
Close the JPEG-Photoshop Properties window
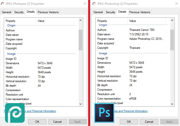177,3
